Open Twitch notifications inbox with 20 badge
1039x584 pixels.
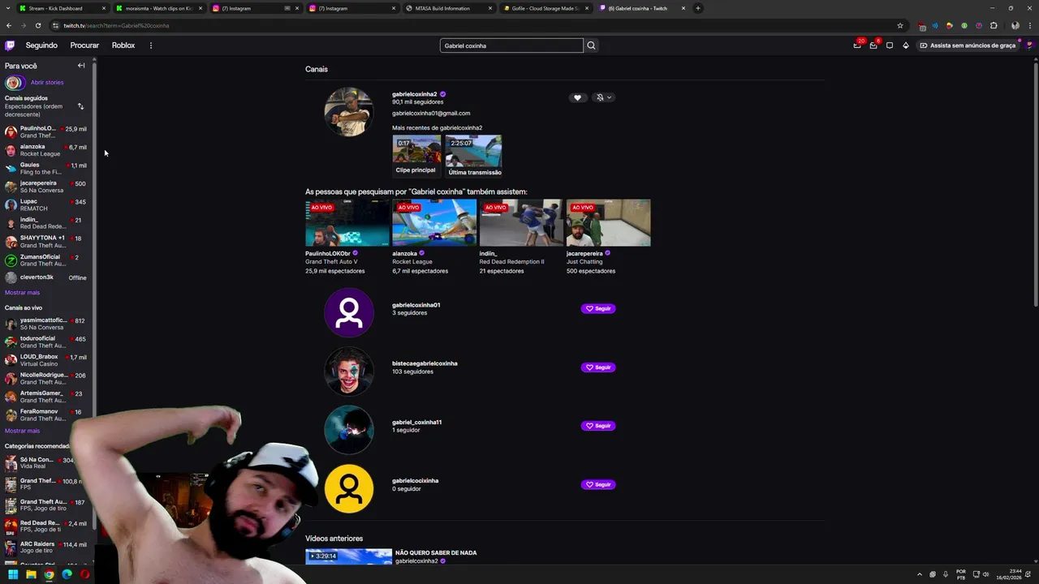(857, 45)
